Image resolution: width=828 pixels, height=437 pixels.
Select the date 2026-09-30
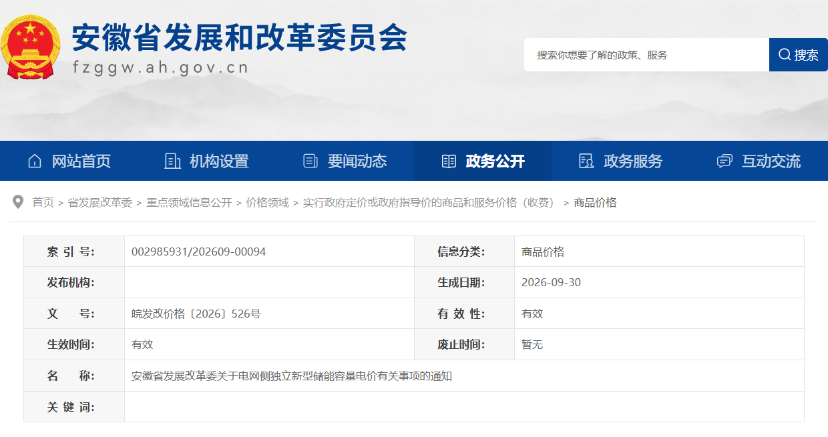(551, 282)
